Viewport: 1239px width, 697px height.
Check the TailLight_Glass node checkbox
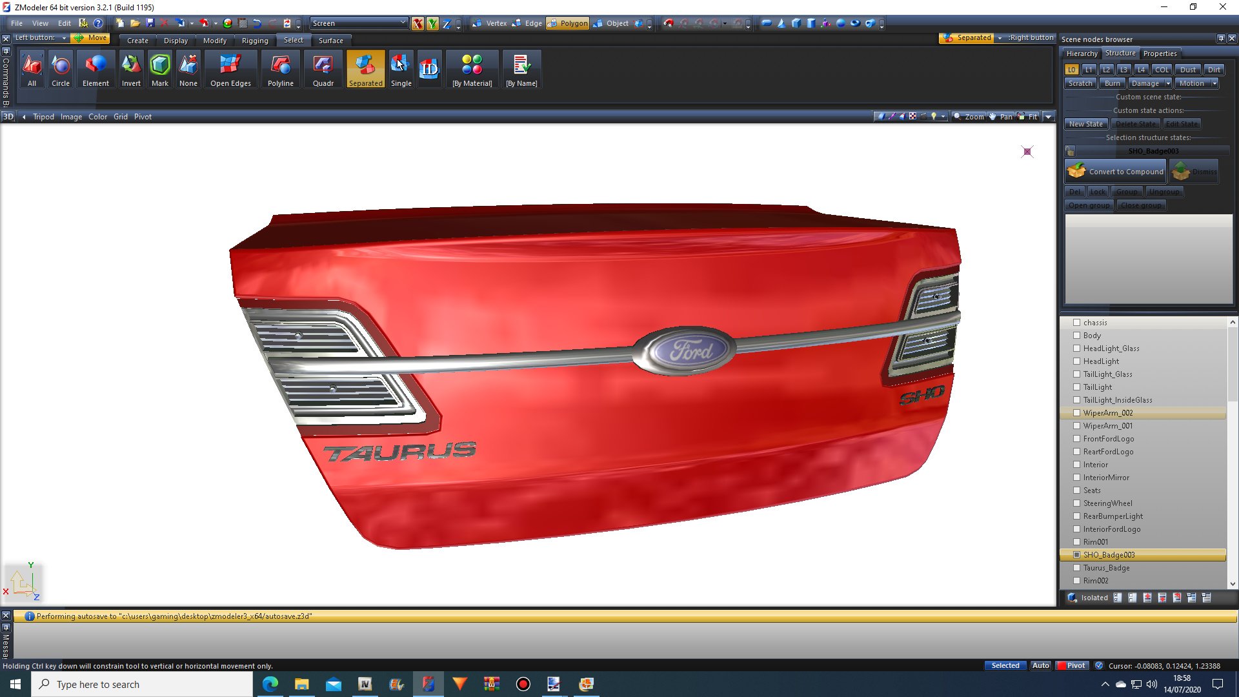(x=1076, y=374)
